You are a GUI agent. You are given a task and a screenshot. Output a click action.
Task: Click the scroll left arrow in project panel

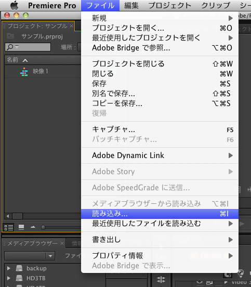[x=8, y=216]
